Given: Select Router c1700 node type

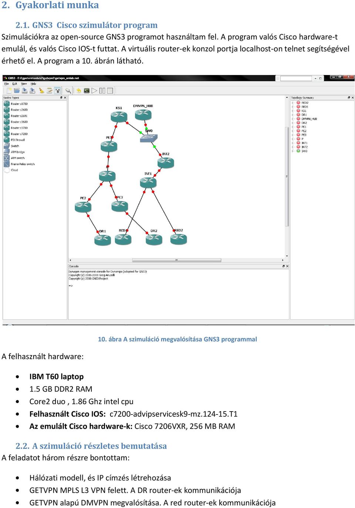Looking at the screenshot, I should 16,104.
